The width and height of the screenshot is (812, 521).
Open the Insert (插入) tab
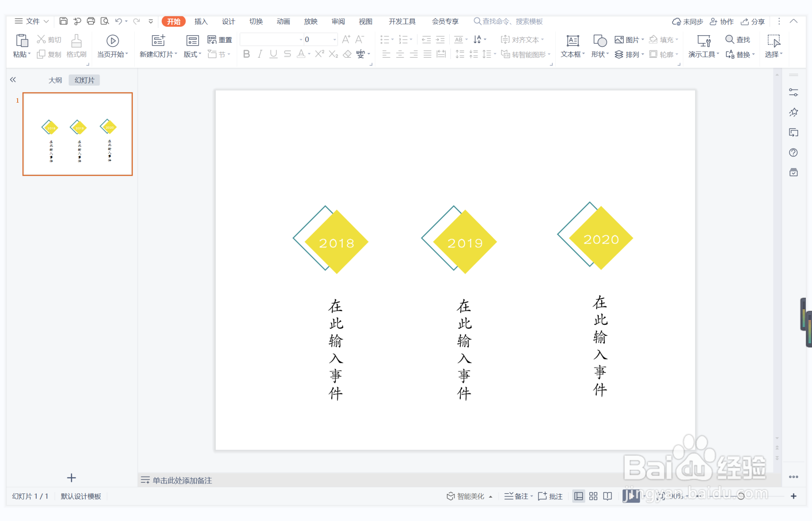pos(201,21)
